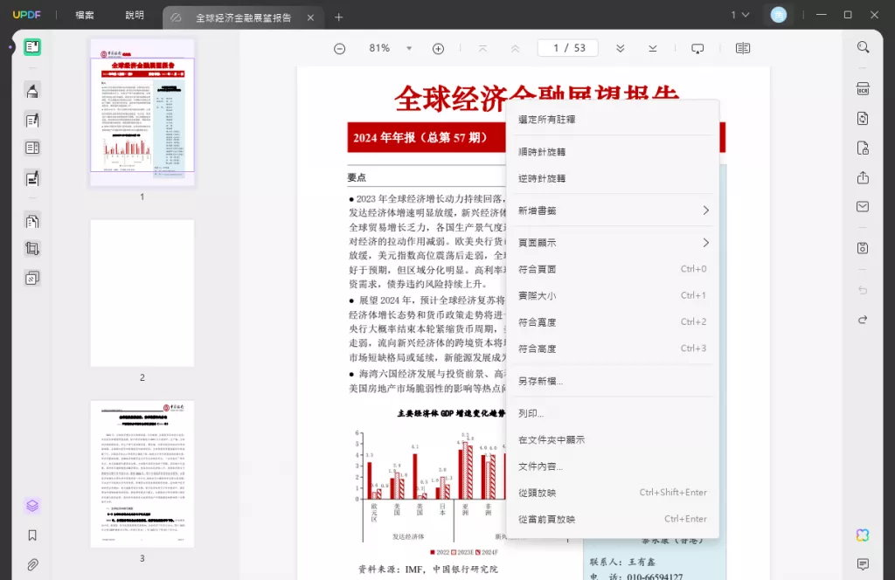Choose 選定所有註釋 from context menu

coord(613,119)
